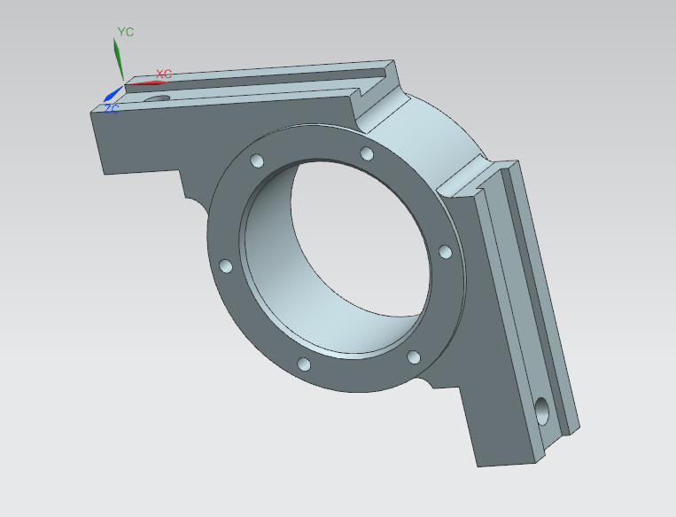
Task: Select the top bolt hole on the flange, nearest the YC axis
Action: [x=257, y=161]
